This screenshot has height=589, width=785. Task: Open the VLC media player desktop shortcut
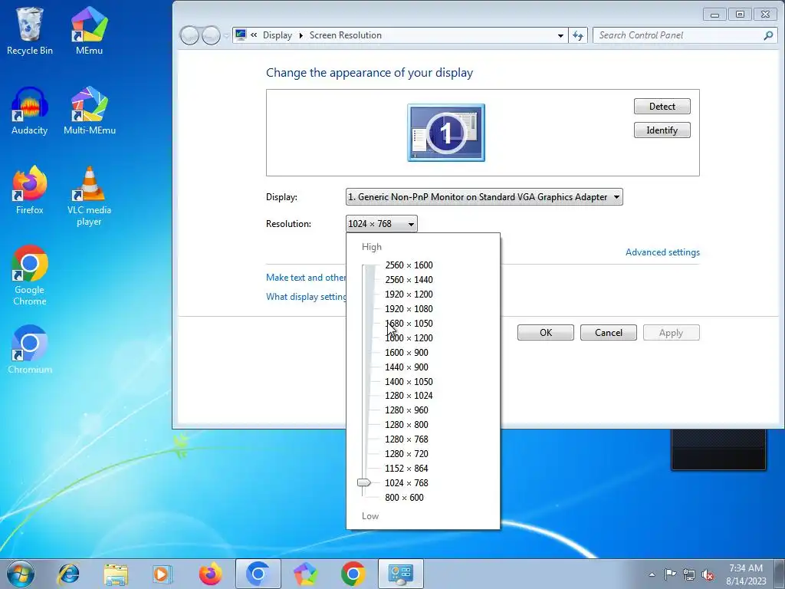[89, 196]
